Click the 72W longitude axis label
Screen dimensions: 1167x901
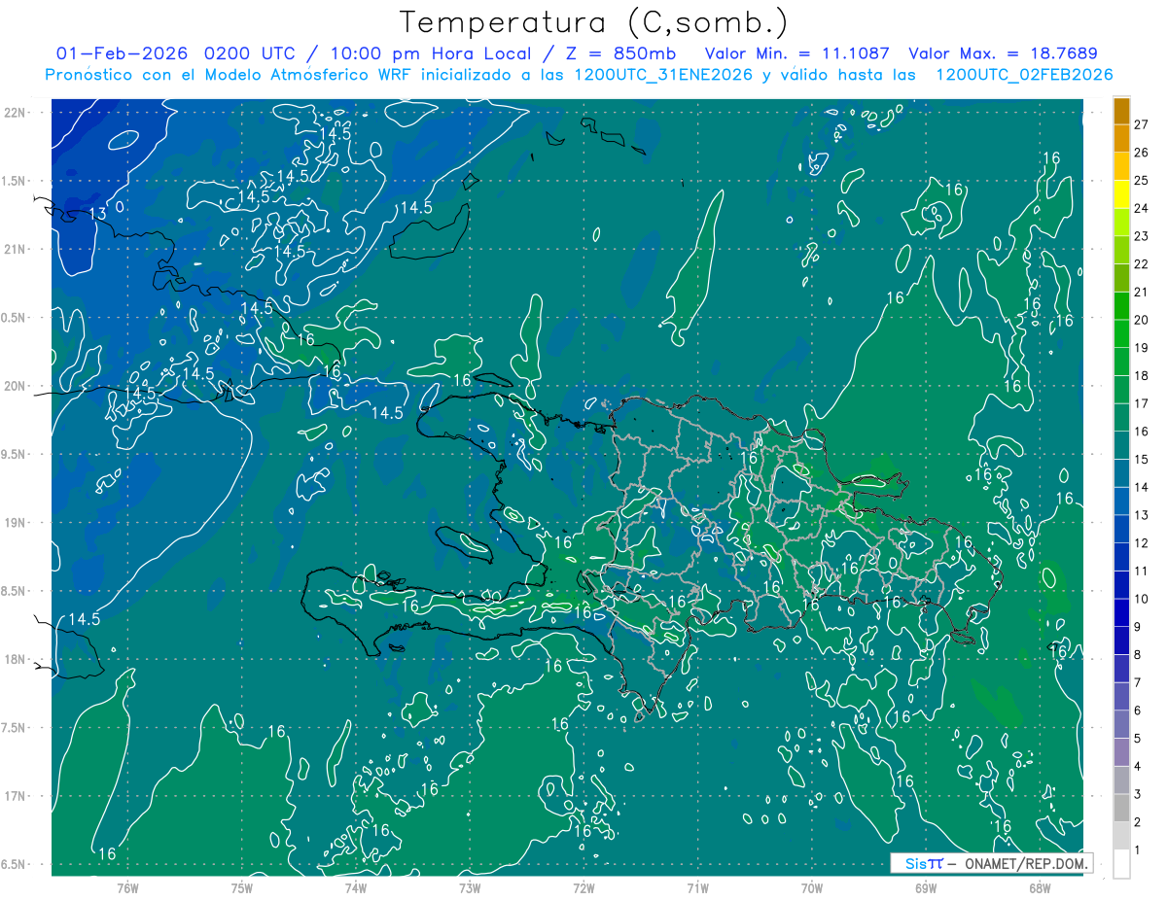[x=583, y=887]
